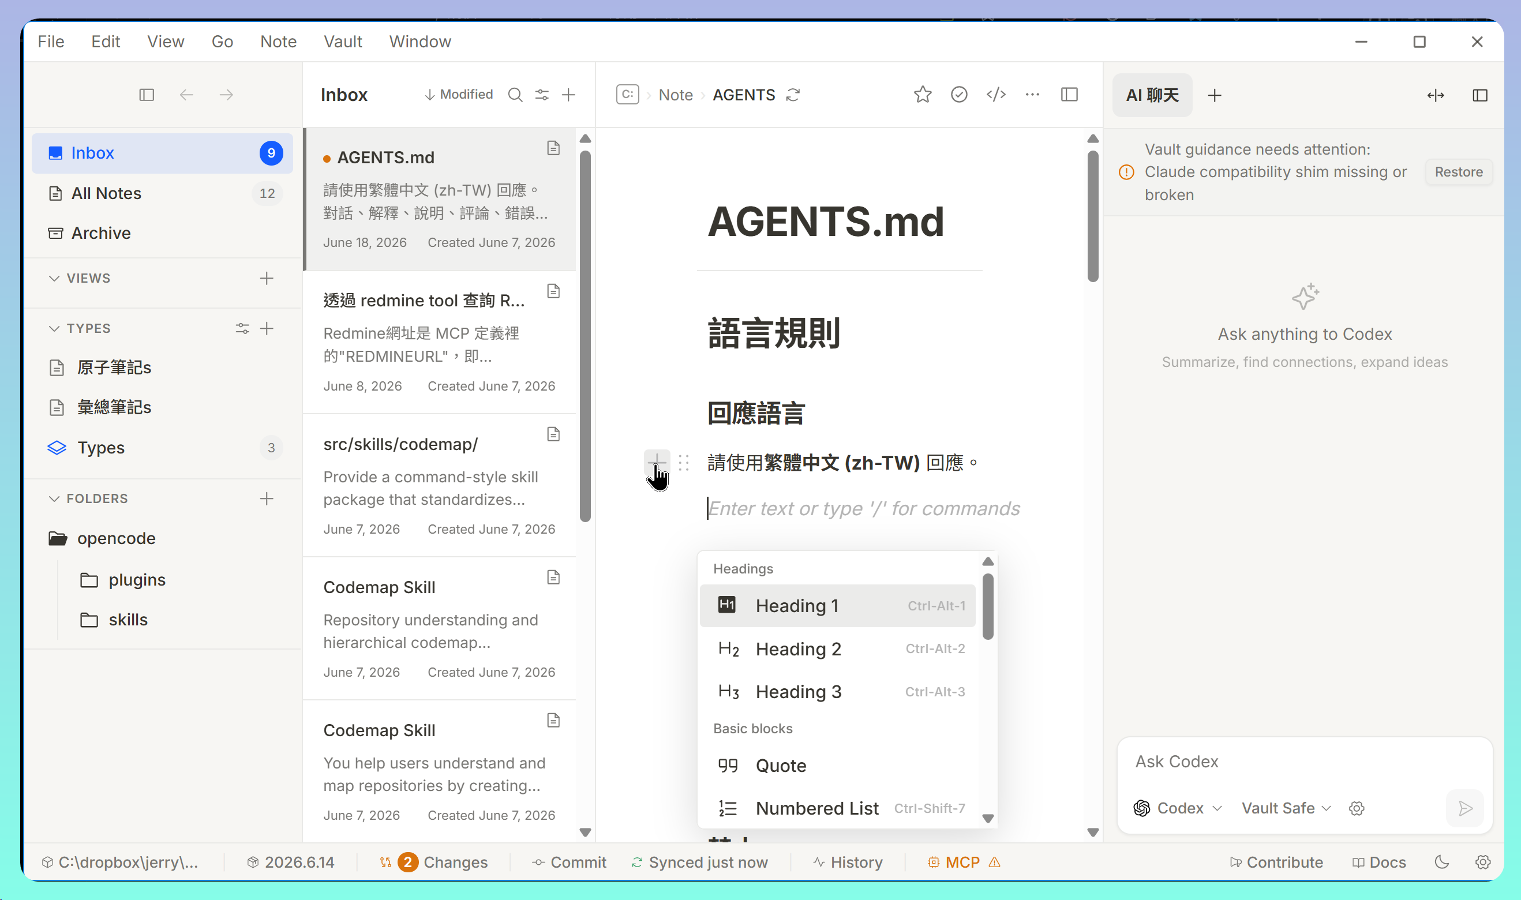1521x900 pixels.
Task: Click Commit in the status bar
Action: click(x=569, y=862)
